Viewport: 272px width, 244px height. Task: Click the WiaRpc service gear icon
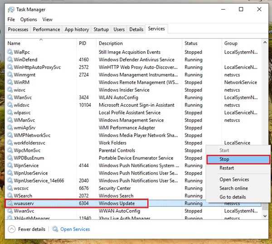10,52
